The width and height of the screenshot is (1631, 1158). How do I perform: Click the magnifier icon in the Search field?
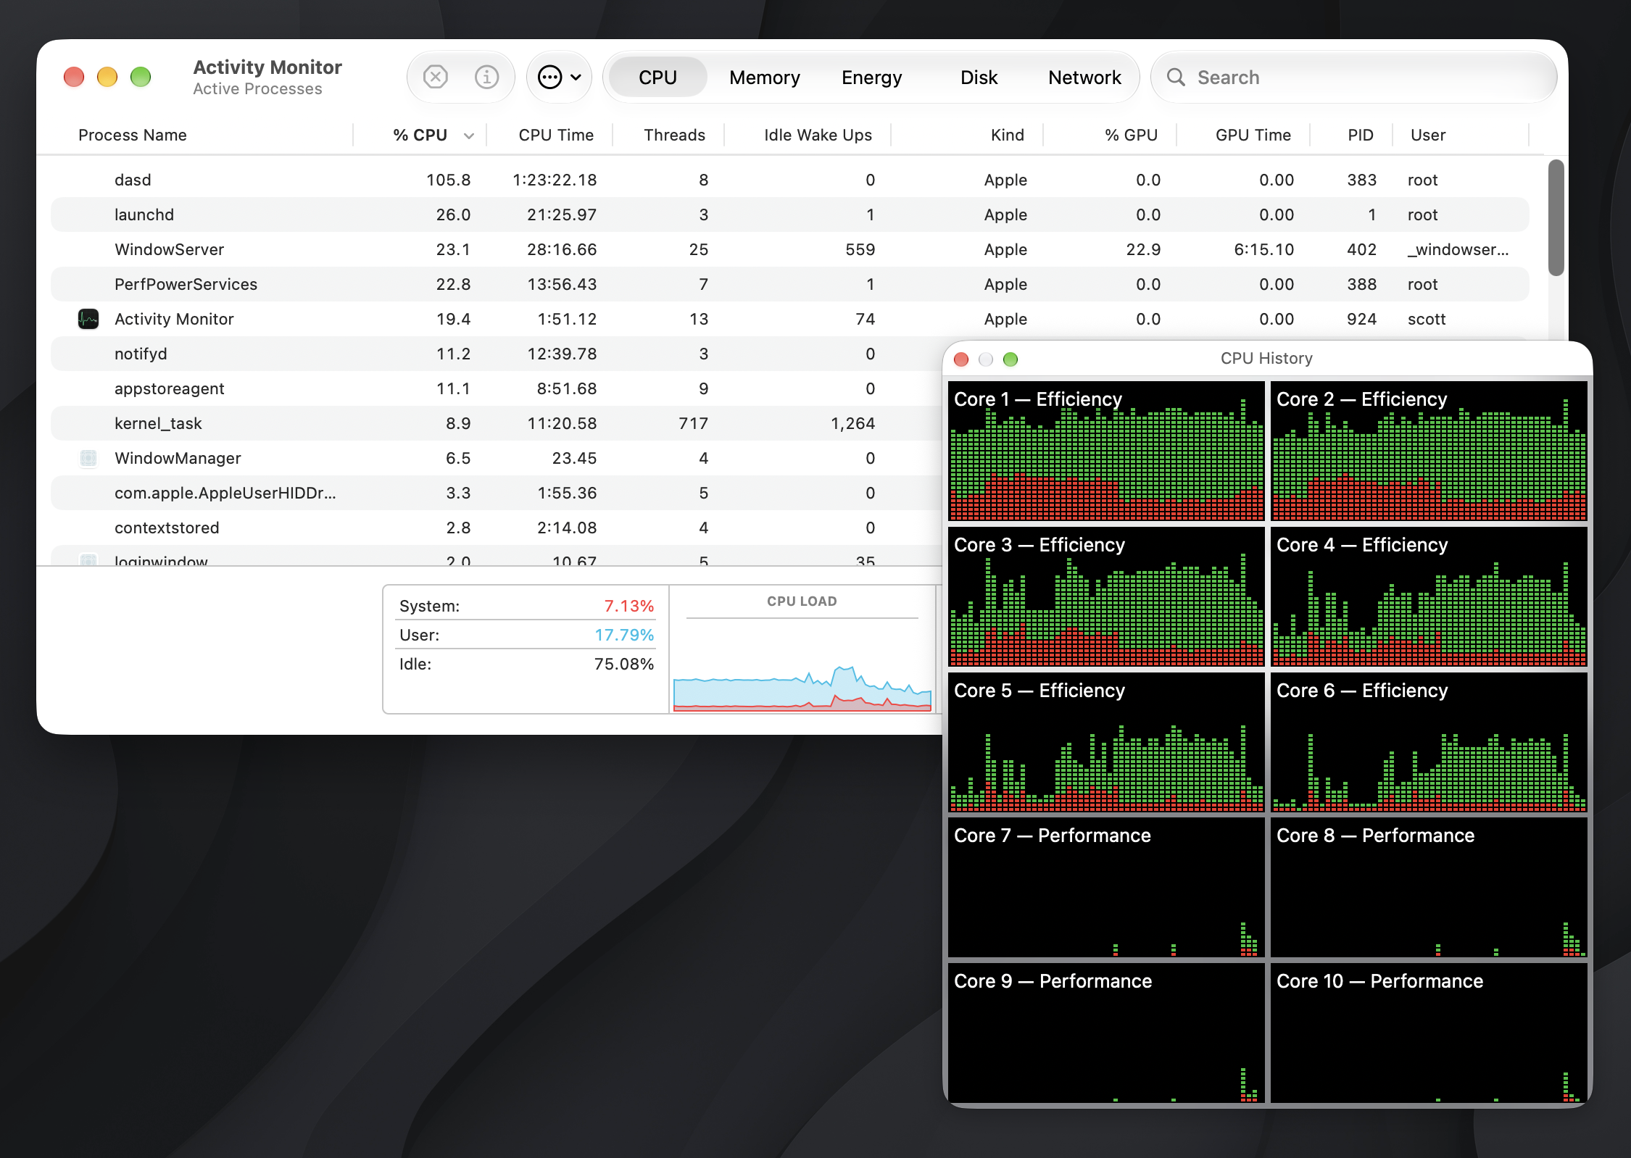[x=1176, y=77]
